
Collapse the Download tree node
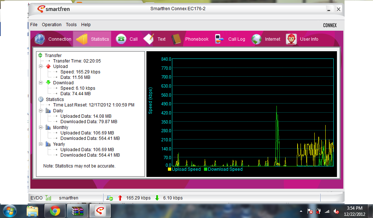[x=41, y=83]
